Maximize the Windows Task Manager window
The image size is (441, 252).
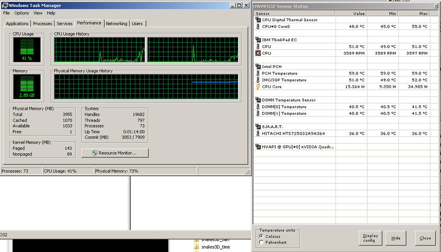tap(239, 5)
